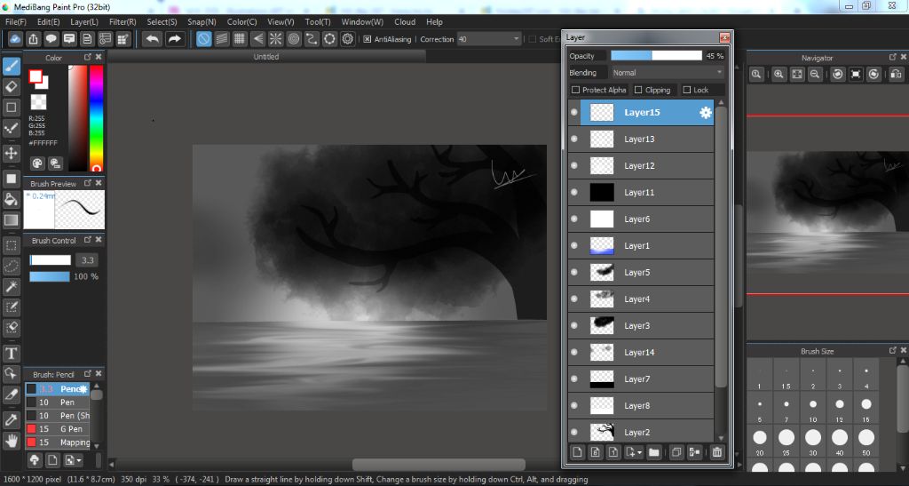Hide Layer13 visibility dot
The height and width of the screenshot is (486, 909).
coord(574,139)
